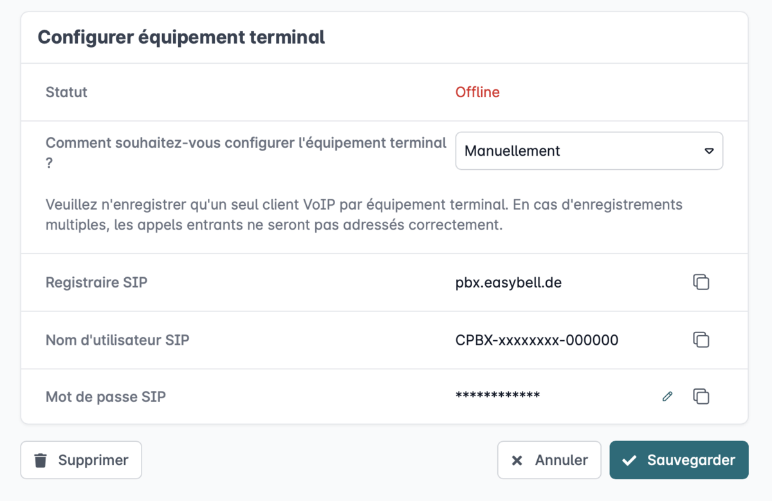This screenshot has width=772, height=501.
Task: Click the VoIP client registration notice text
Action: [x=364, y=215]
